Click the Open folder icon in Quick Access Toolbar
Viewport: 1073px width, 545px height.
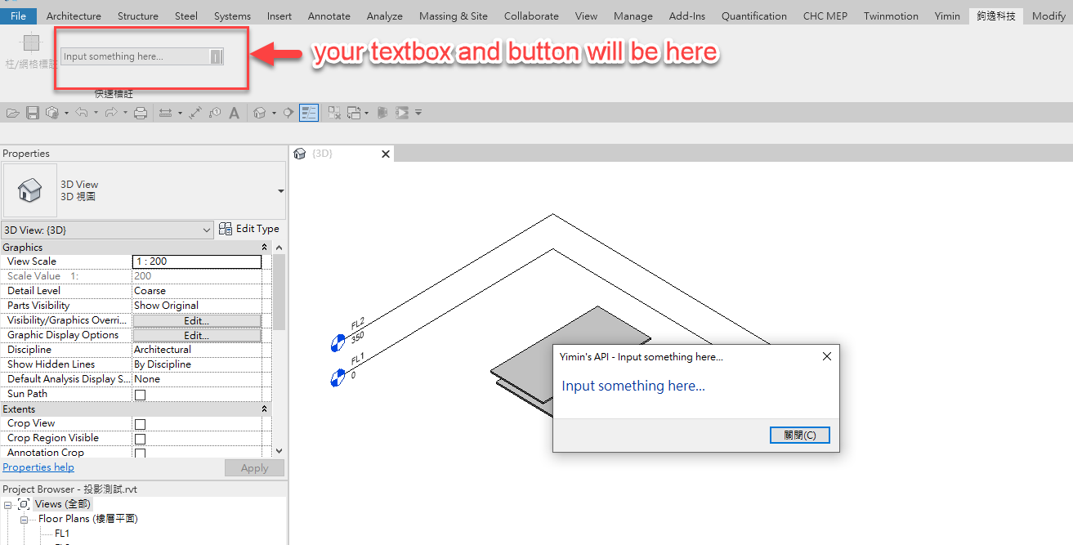click(x=13, y=113)
